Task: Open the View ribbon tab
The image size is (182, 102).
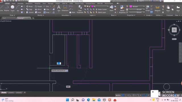Action: [x=44, y=3]
